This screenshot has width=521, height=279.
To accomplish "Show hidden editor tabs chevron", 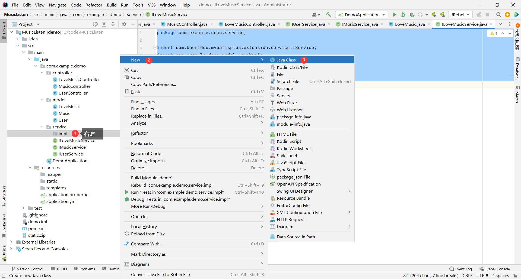I will (x=500, y=24).
